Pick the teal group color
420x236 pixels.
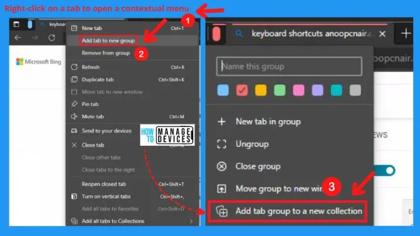click(336, 90)
